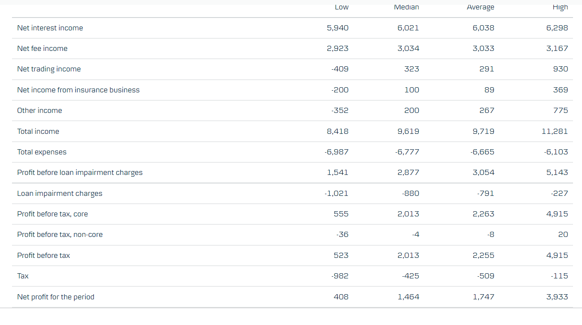Click the Total expenses row label
Viewport: 582px width, 325px height.
point(42,152)
